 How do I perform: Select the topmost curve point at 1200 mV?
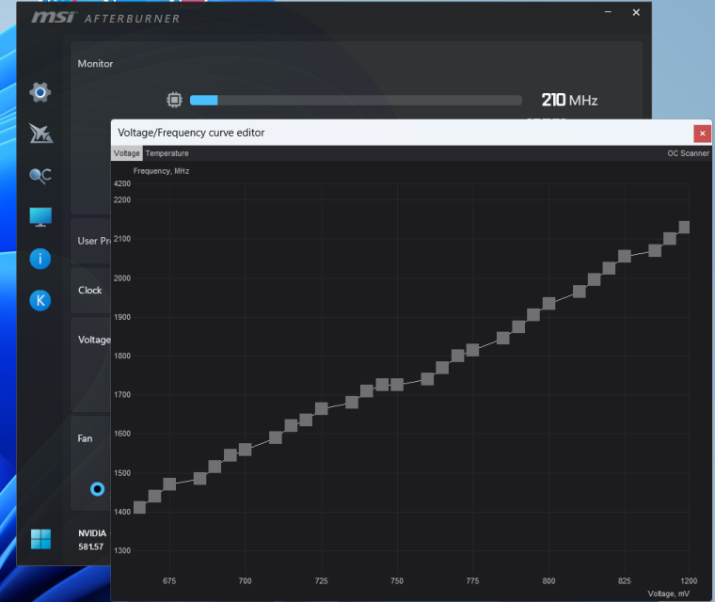point(684,227)
